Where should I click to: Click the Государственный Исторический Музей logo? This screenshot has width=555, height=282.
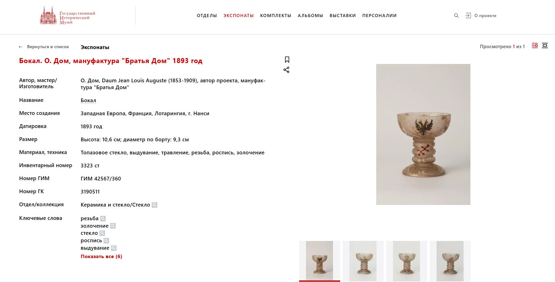[67, 16]
